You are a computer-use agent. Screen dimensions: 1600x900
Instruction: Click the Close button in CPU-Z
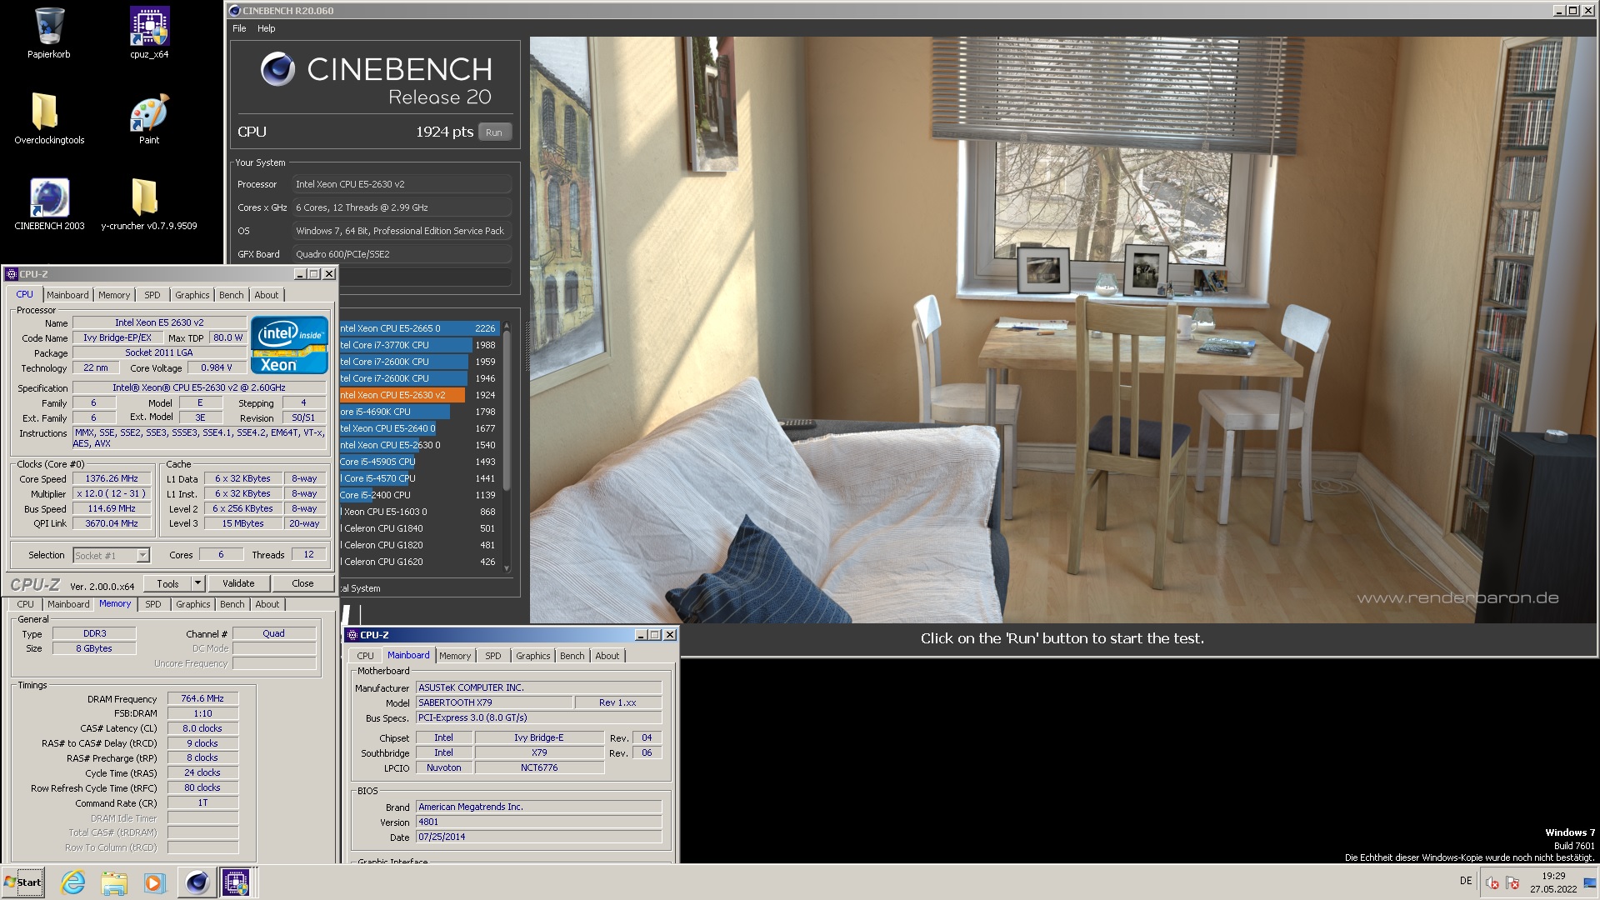click(302, 584)
